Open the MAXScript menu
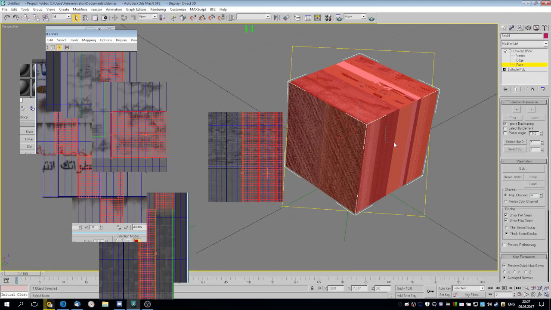551x310 pixels. point(198,9)
